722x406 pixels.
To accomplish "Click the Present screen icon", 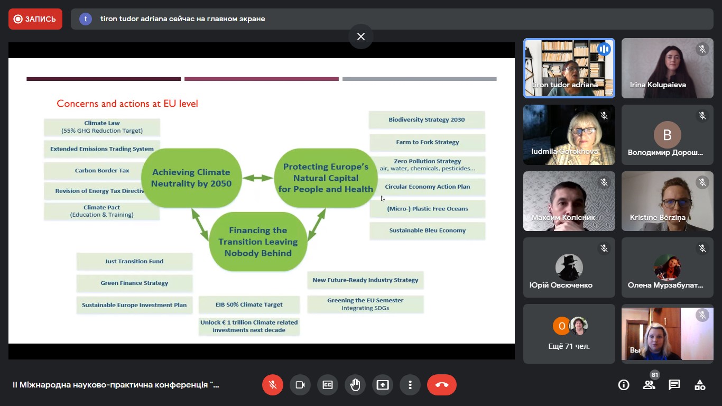I will [x=383, y=385].
